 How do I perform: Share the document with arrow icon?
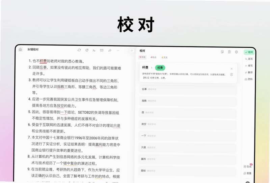point(110,51)
